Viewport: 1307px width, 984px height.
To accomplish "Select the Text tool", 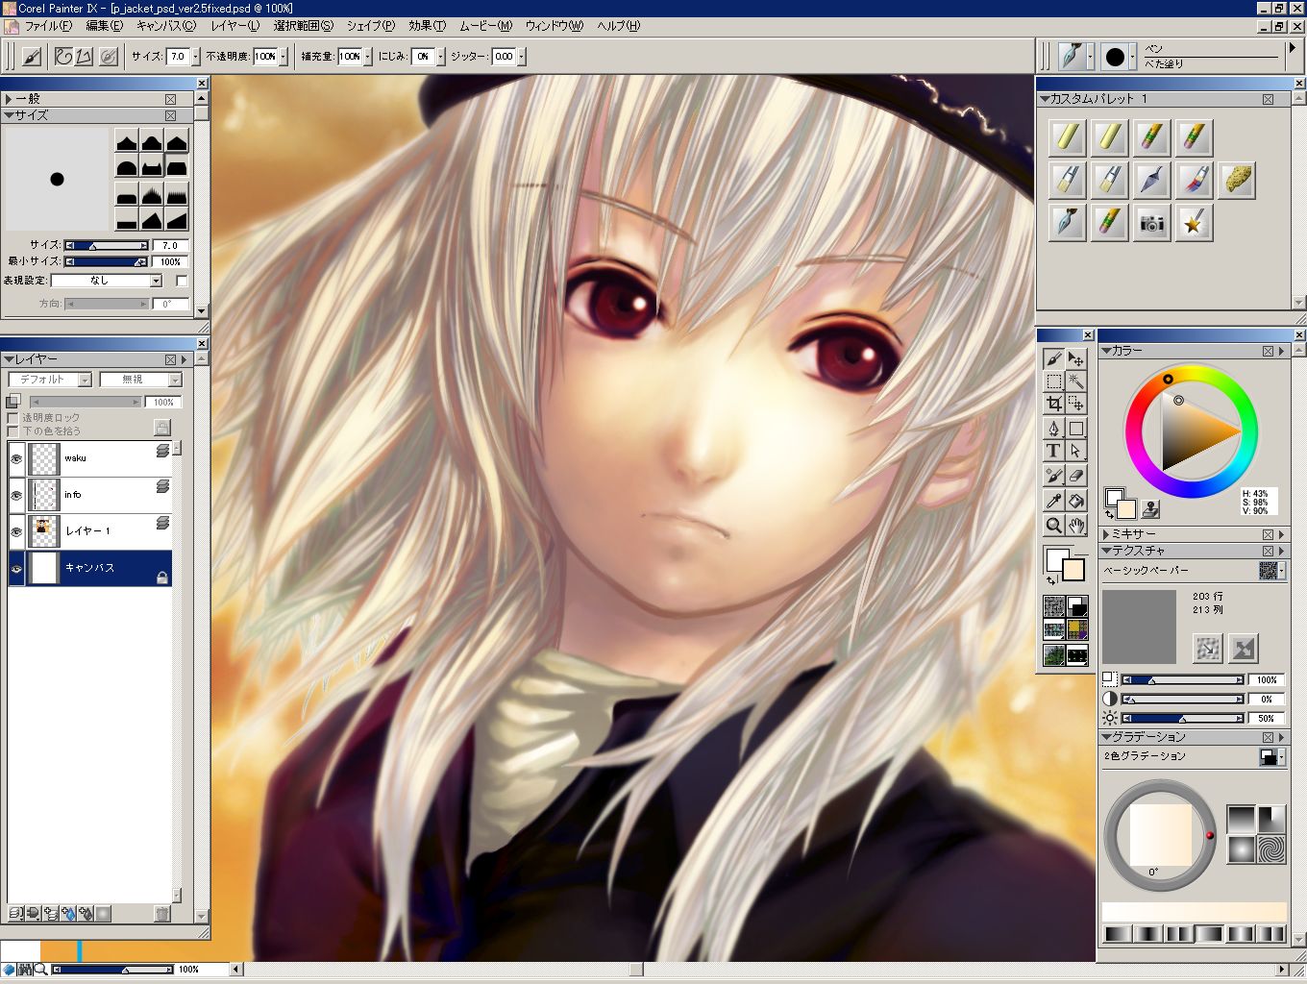I will coord(1053,452).
